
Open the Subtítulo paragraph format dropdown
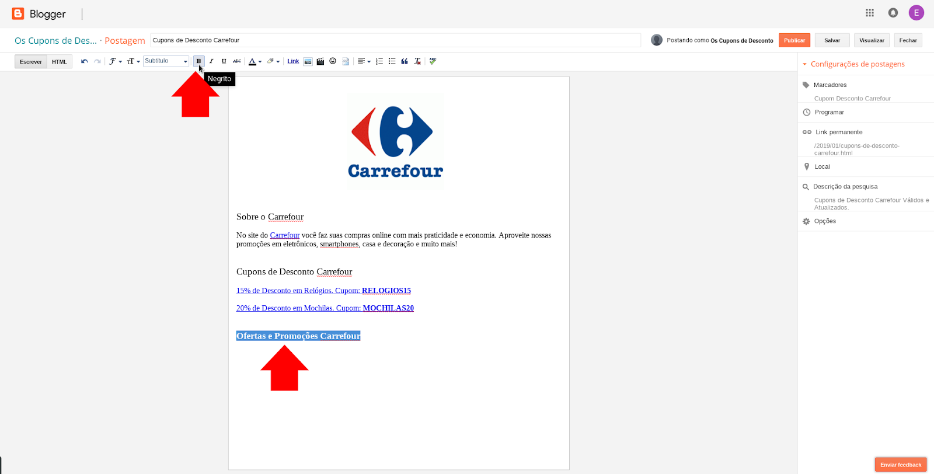click(x=166, y=61)
